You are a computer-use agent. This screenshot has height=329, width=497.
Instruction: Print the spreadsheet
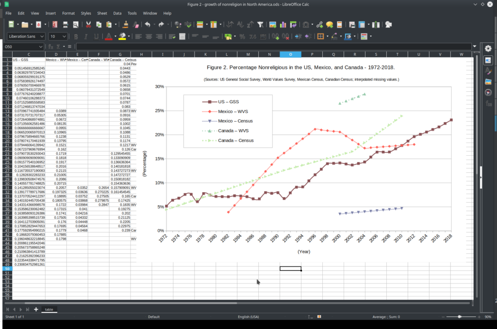[66, 25]
